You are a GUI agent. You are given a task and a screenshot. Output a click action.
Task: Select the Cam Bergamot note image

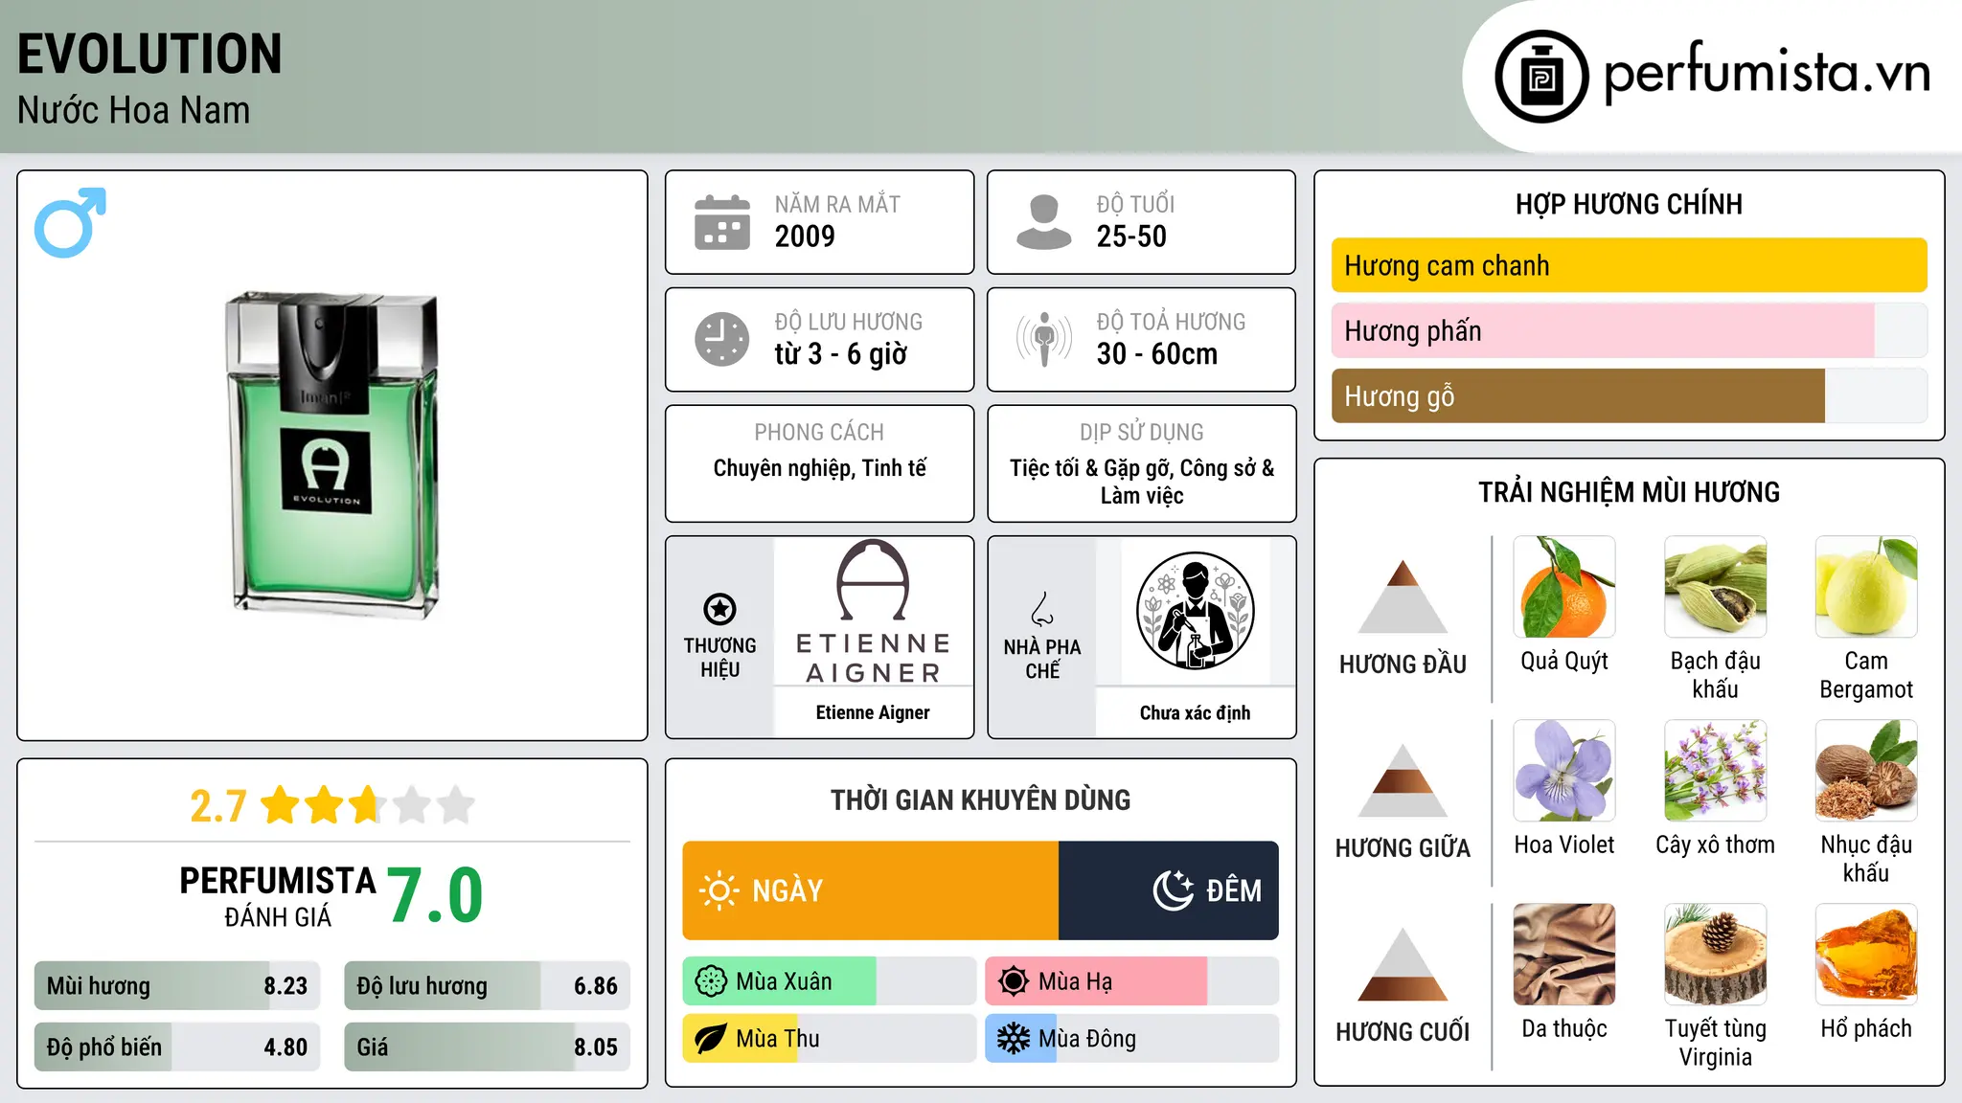1866,587
